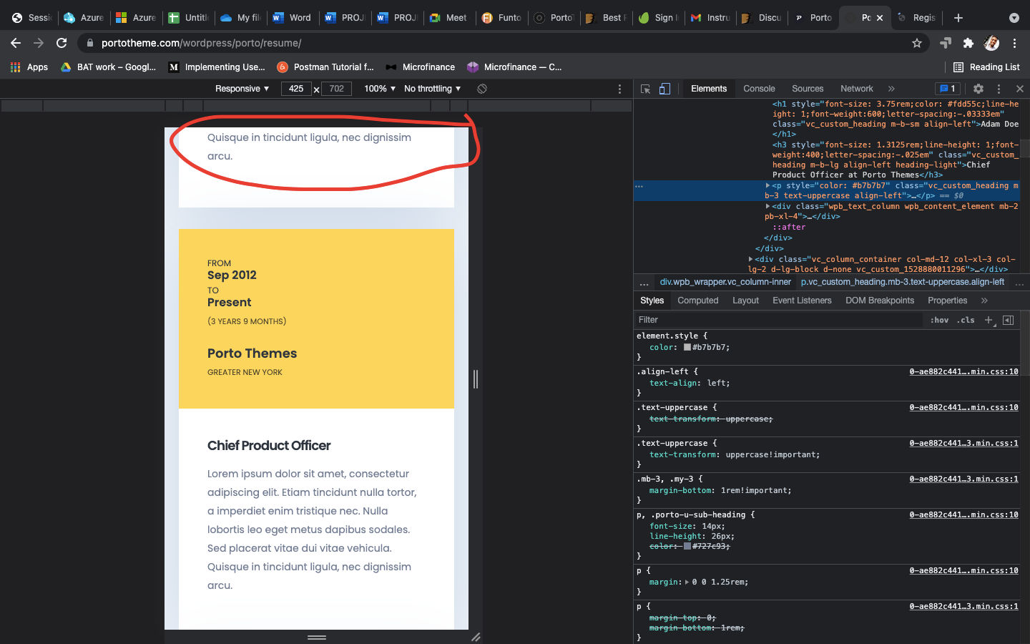Open the 'Microfinance — C...' bookmark
The width and height of the screenshot is (1030, 644).
[514, 67]
